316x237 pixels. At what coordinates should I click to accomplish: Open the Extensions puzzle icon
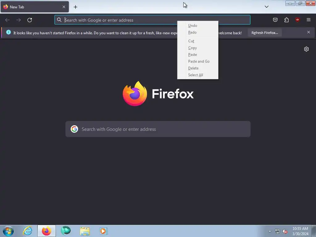[286, 20]
